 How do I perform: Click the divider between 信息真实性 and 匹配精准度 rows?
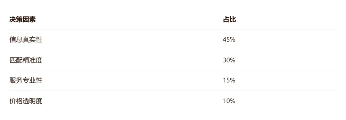pyautogui.click(x=173, y=50)
